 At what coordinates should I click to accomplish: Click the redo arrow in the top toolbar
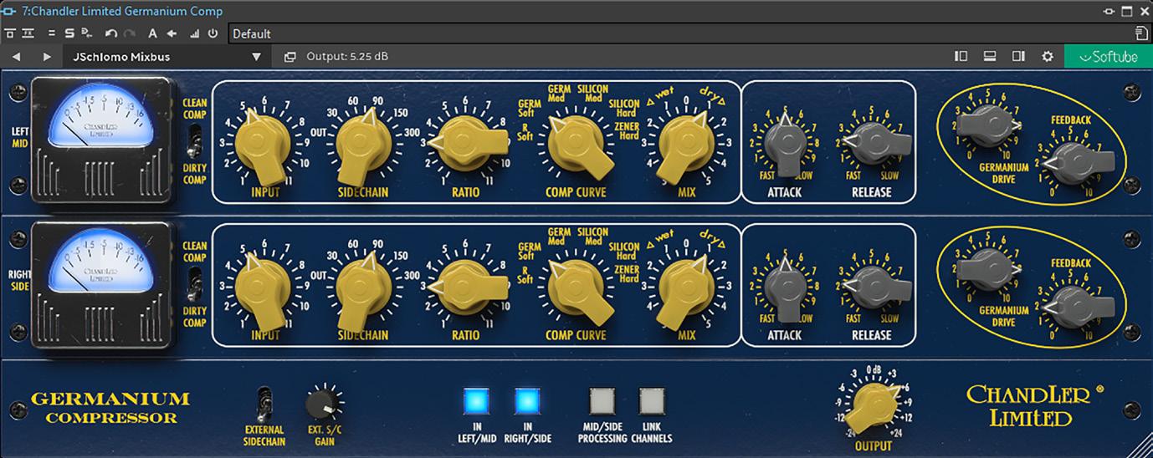(x=130, y=33)
